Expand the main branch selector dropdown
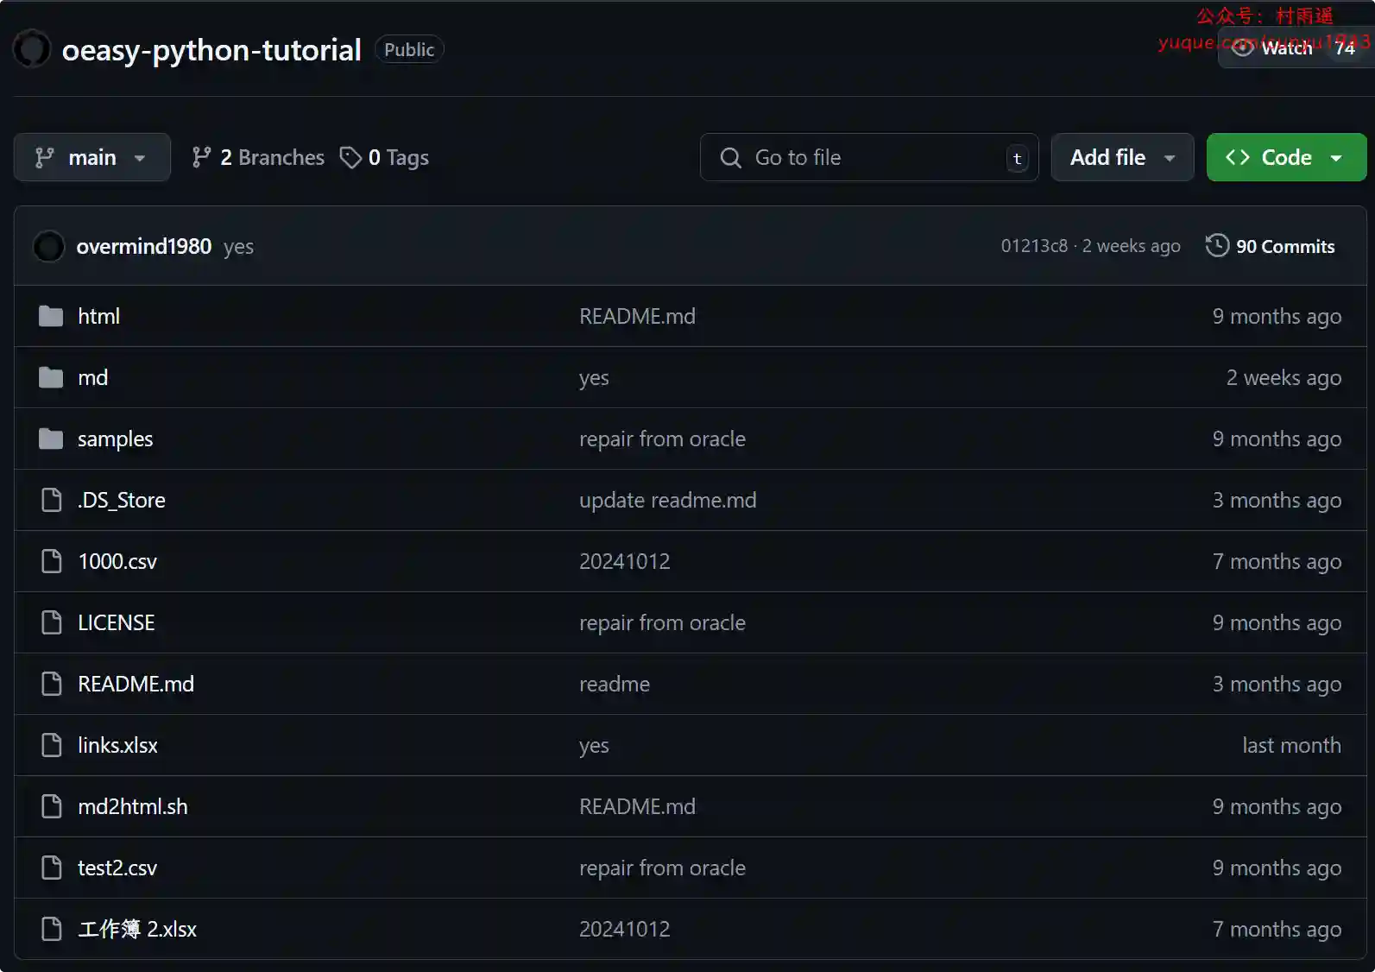 [x=91, y=158]
